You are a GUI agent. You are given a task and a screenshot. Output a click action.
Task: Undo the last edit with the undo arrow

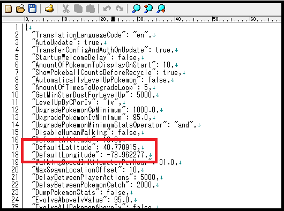(x=107, y=9)
